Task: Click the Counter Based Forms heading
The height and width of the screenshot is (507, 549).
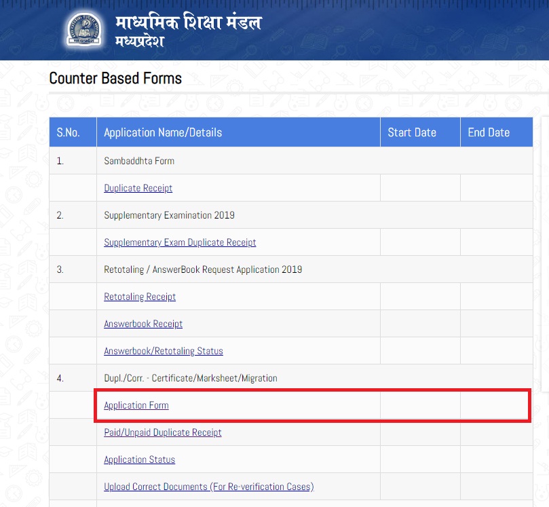Action: pyautogui.click(x=115, y=78)
